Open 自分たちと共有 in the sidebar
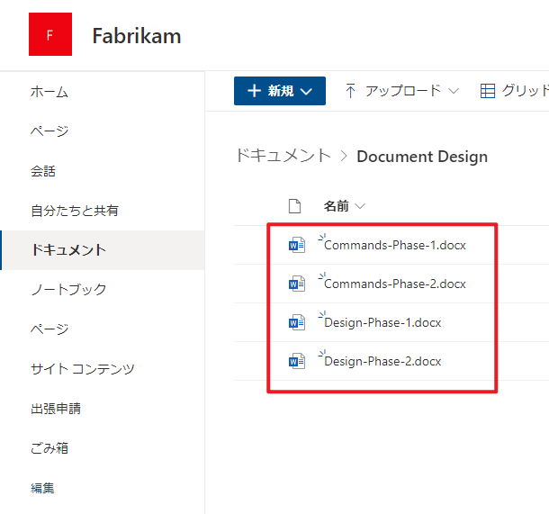Viewport: 549px width, 514px height. pos(75,211)
